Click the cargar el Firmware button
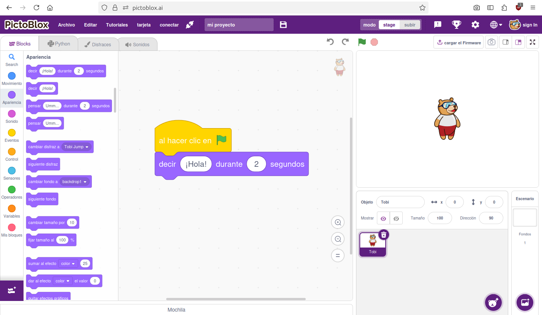Viewport: 542px width, 315px height. [x=458, y=42]
